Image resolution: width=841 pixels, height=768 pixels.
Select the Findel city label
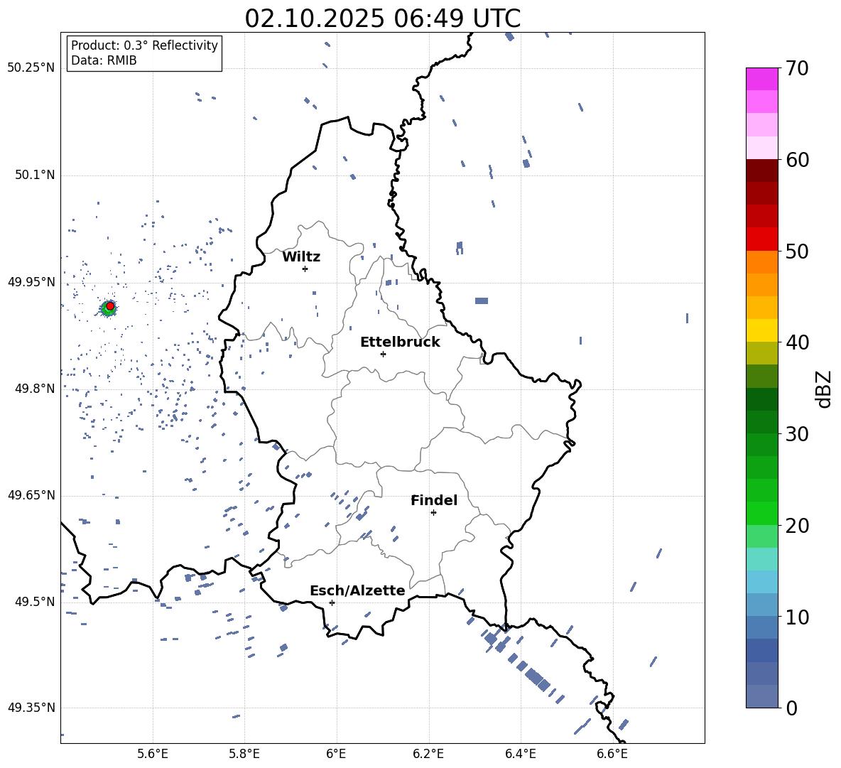point(434,500)
